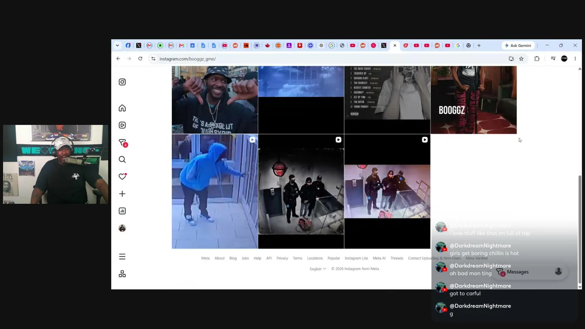Open Notifications heart icon

click(122, 176)
